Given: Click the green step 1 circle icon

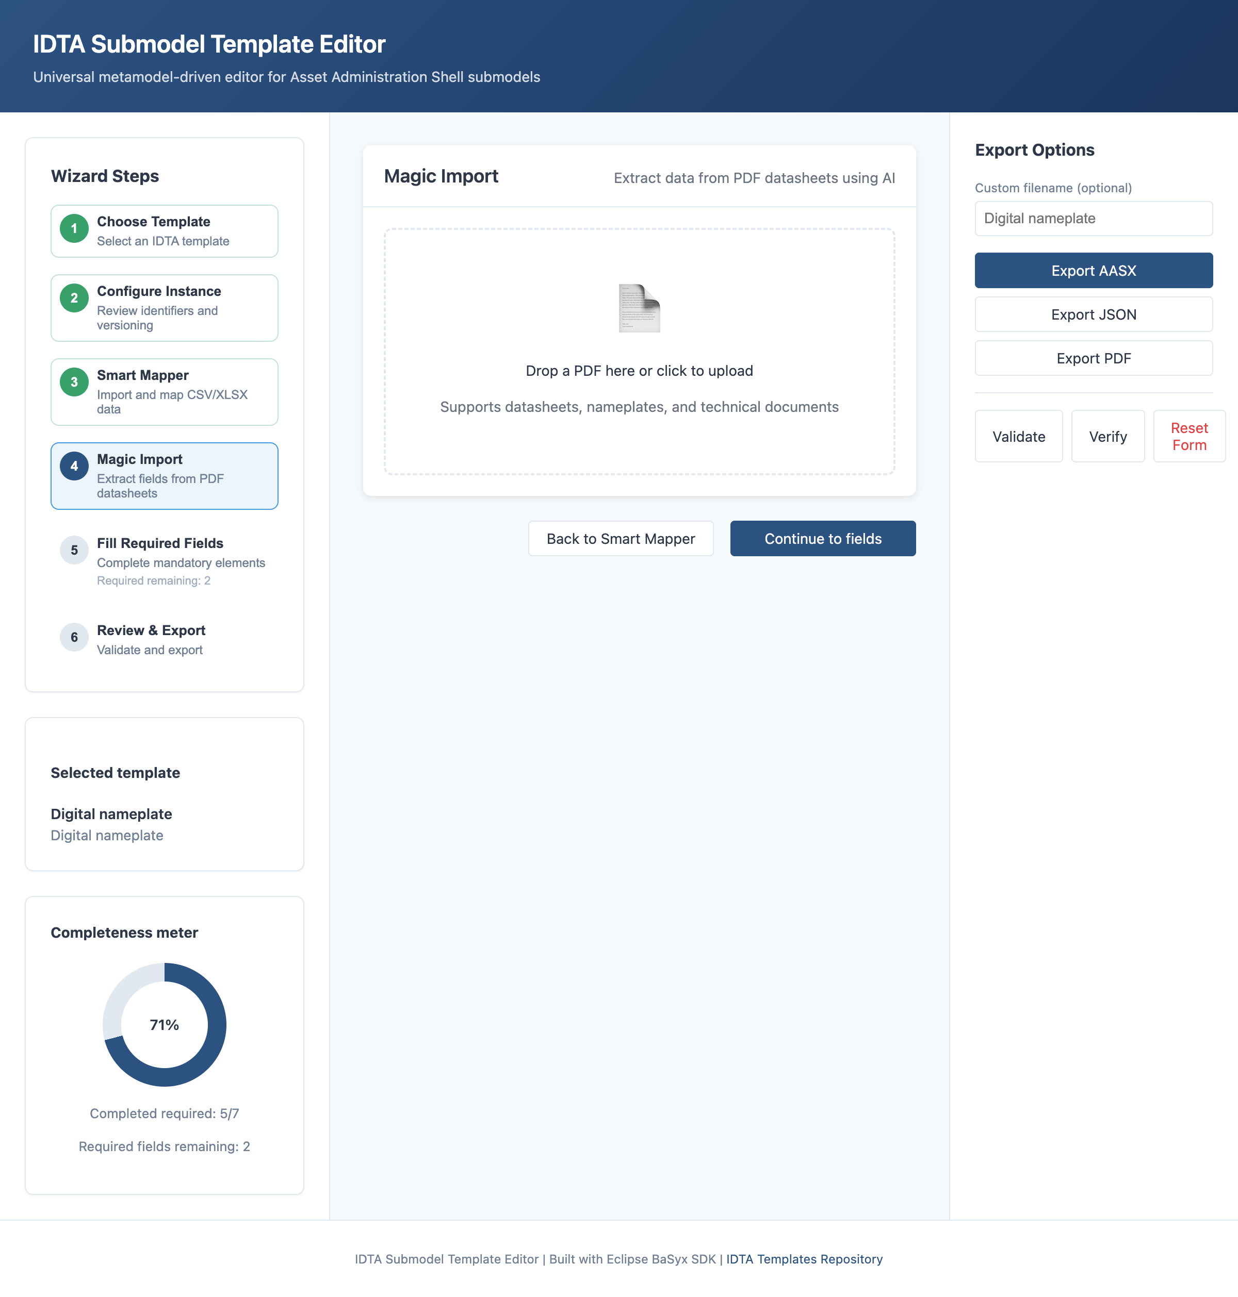Looking at the screenshot, I should point(74,229).
